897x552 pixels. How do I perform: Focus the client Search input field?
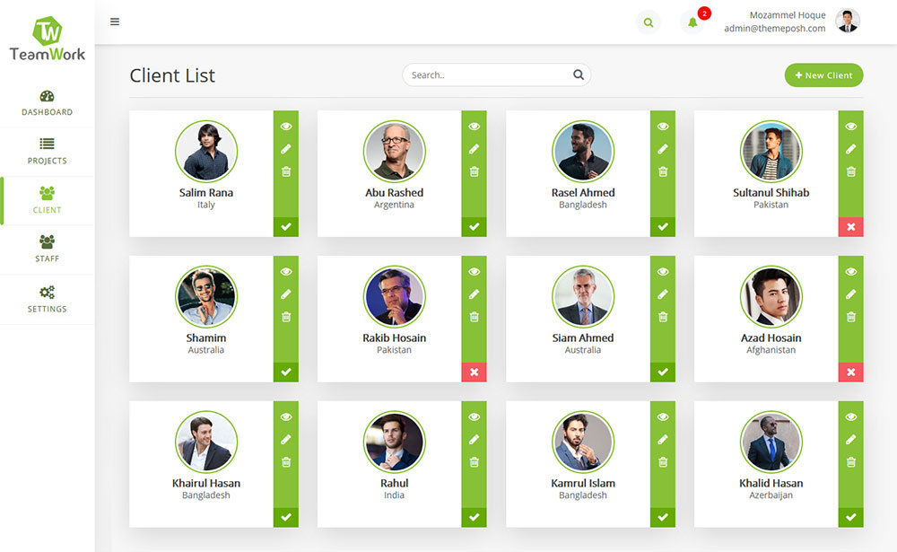pyautogui.click(x=486, y=75)
